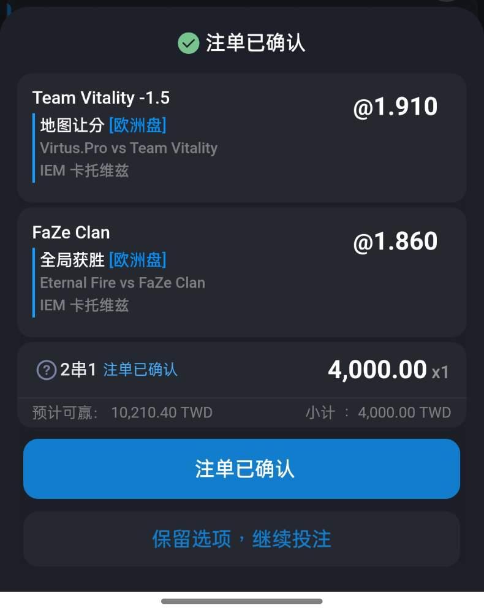Tap the blue 注单已确认 status next to 2串1

coord(140,370)
